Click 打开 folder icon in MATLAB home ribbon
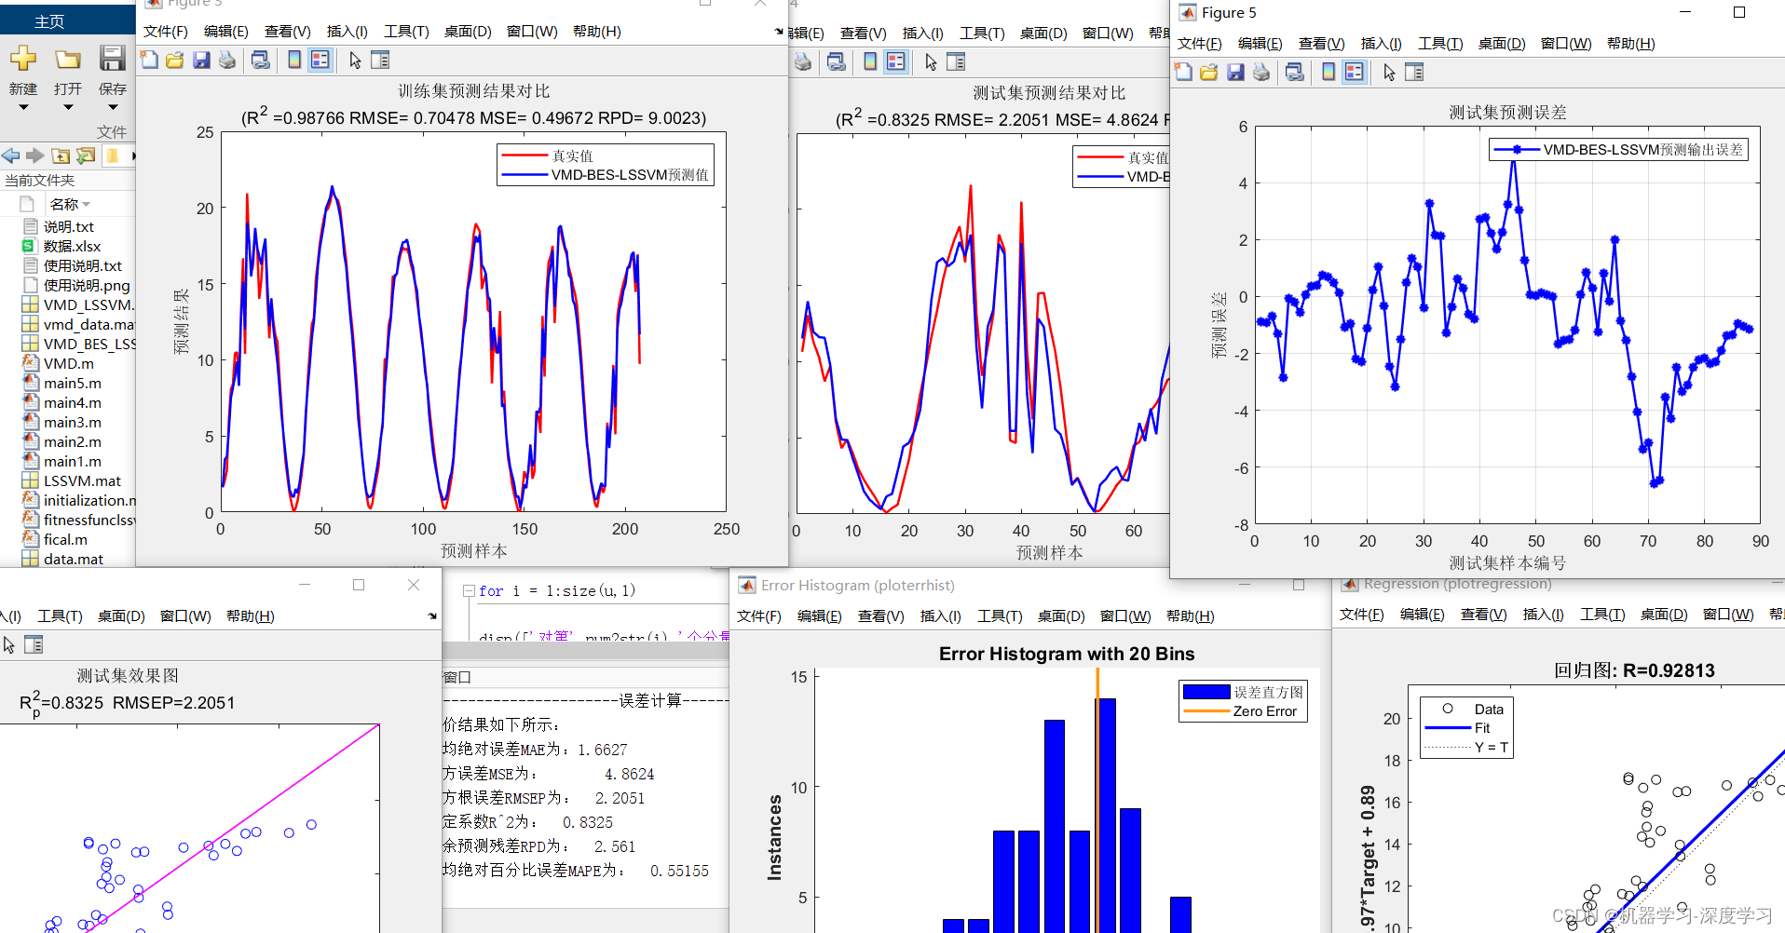The width and height of the screenshot is (1785, 933). pos(68,60)
